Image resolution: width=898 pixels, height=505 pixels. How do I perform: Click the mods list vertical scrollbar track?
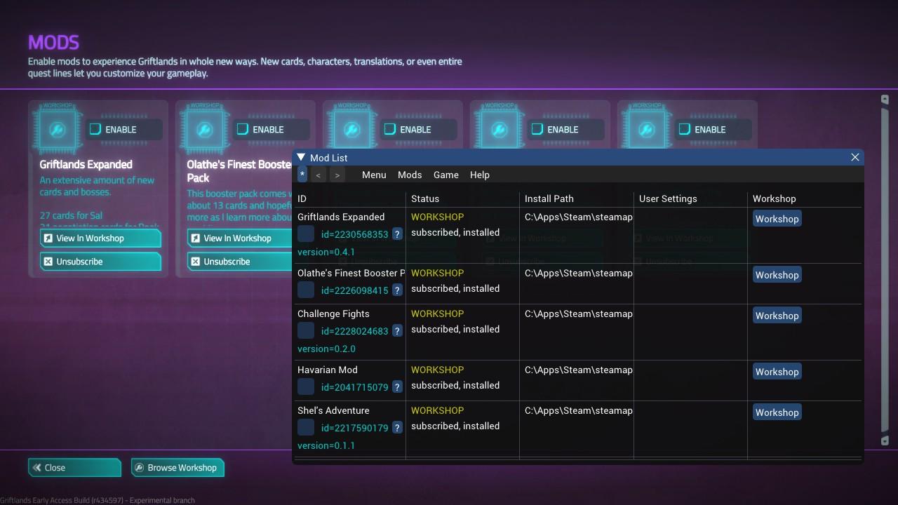pyautogui.click(x=885, y=270)
